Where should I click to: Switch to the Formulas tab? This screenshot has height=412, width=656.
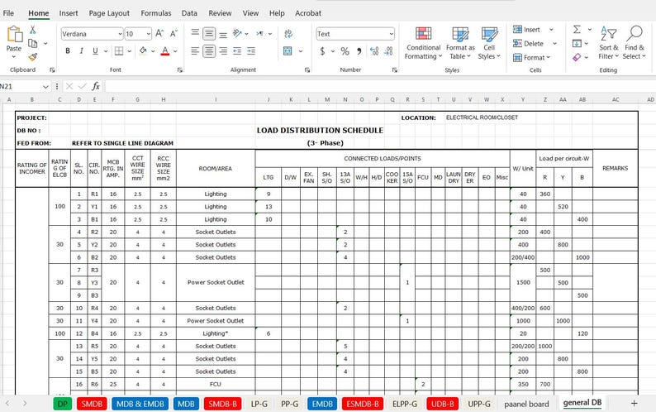coord(156,13)
